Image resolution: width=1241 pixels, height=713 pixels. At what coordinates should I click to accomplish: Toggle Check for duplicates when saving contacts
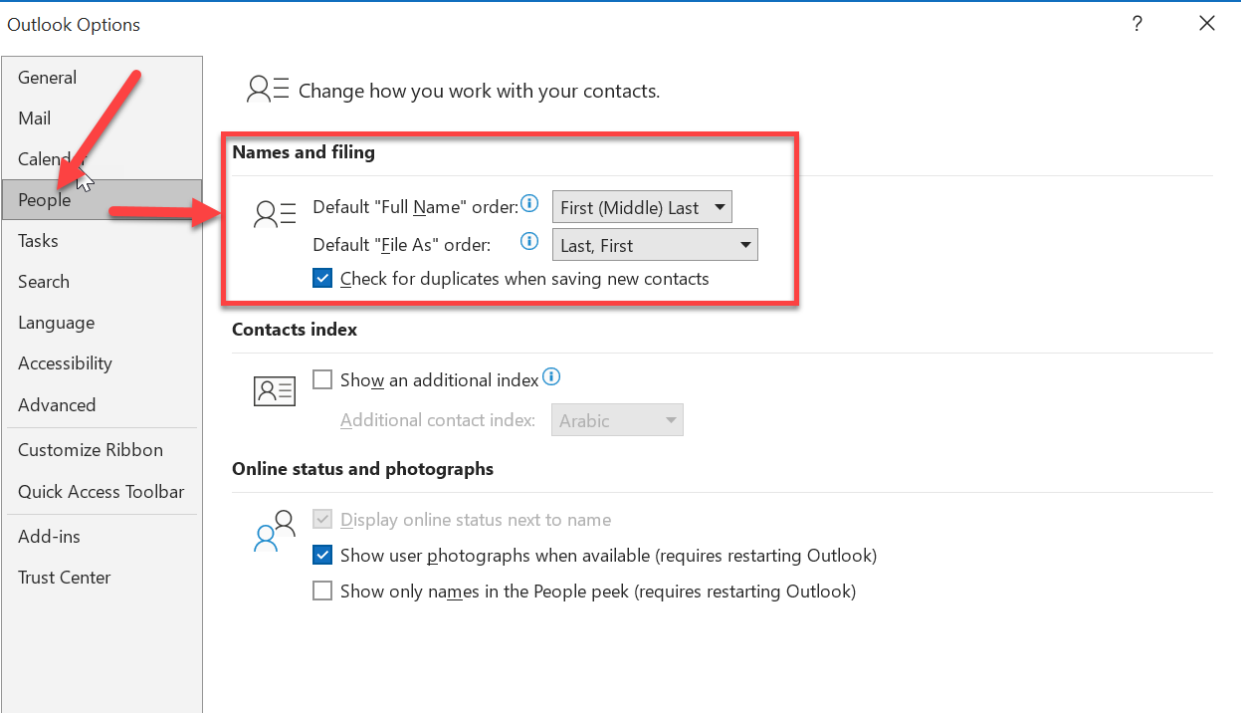click(x=322, y=279)
